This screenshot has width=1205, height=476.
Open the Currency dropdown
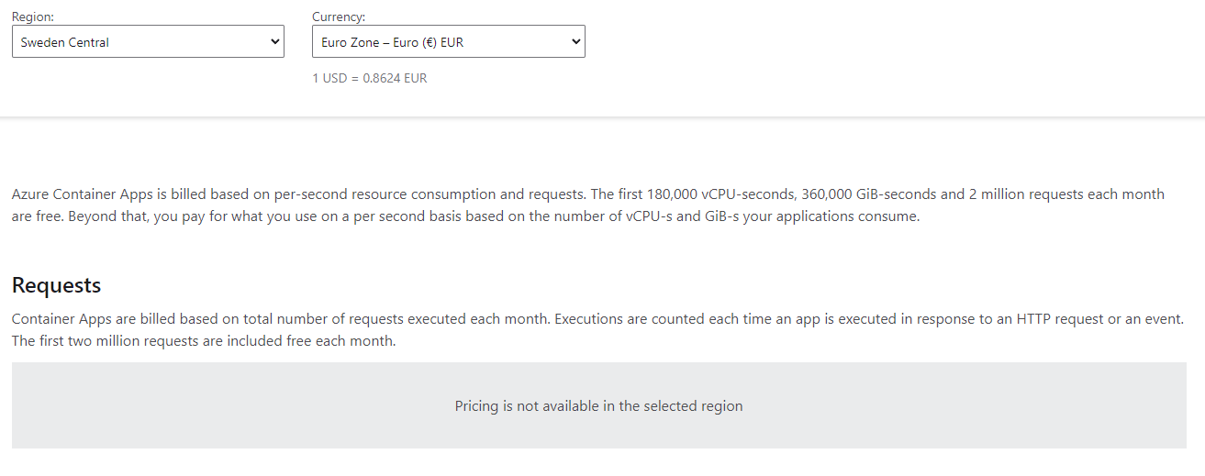click(x=448, y=41)
